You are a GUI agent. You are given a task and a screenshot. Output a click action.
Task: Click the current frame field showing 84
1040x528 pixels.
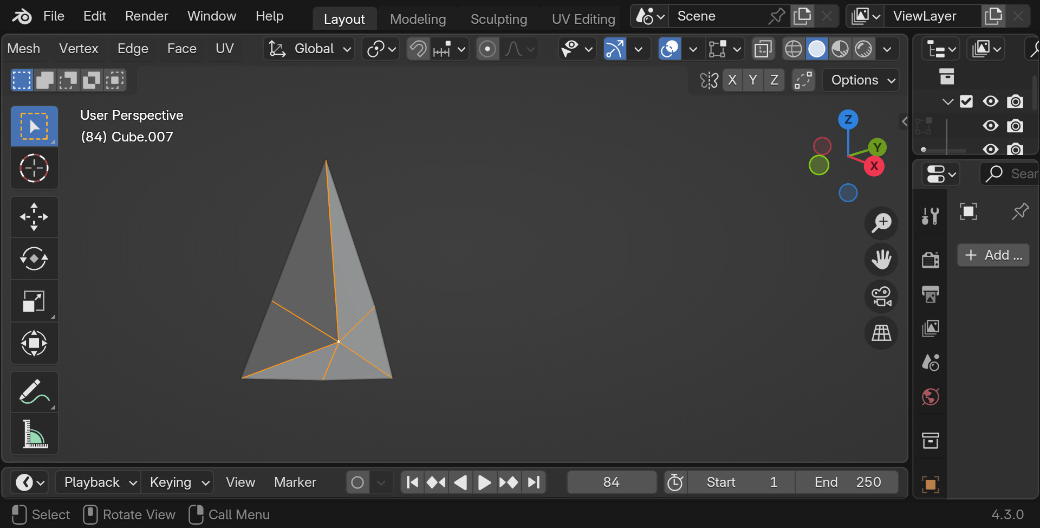pos(611,482)
